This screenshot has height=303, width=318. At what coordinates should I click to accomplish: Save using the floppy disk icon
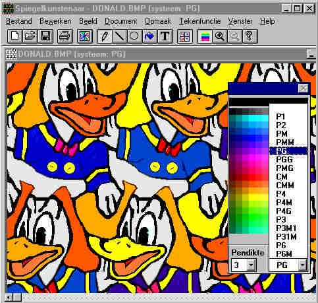pyautogui.click(x=45, y=36)
